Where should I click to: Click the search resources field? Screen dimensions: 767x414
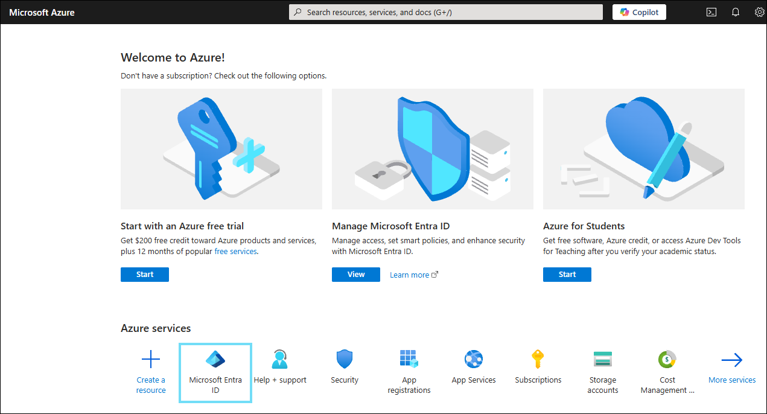click(x=445, y=11)
